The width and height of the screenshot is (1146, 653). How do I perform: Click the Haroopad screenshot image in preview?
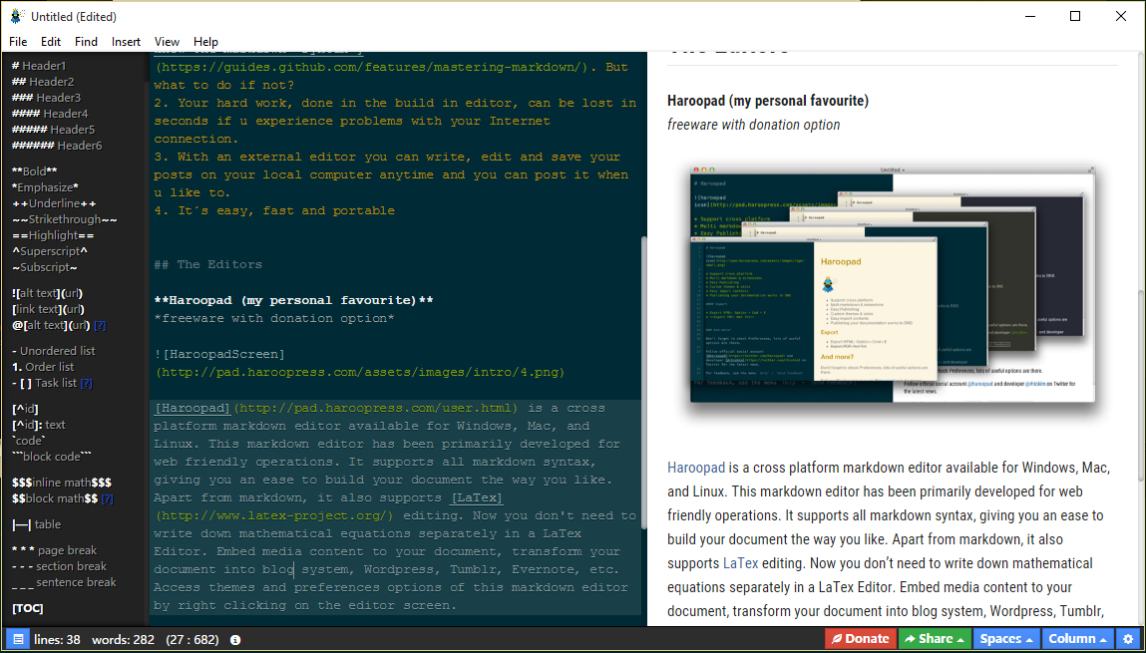coord(891,285)
